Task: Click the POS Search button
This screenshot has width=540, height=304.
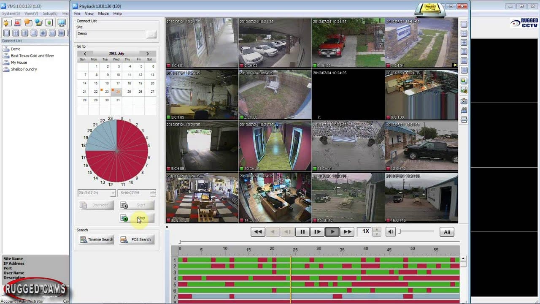Action: (137, 239)
